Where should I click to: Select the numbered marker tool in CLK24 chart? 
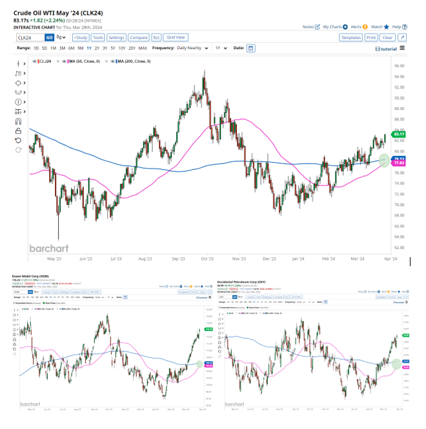pyautogui.click(x=18, y=102)
